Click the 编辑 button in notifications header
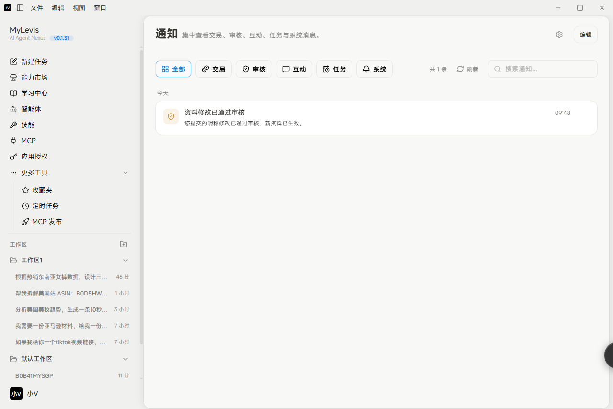Image resolution: width=613 pixels, height=409 pixels. point(586,34)
